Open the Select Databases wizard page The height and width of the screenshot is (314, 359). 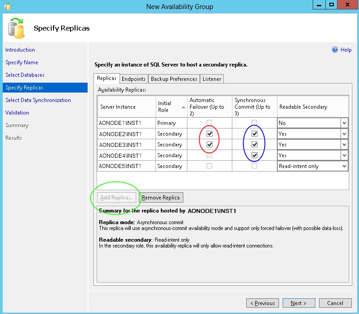pos(25,75)
